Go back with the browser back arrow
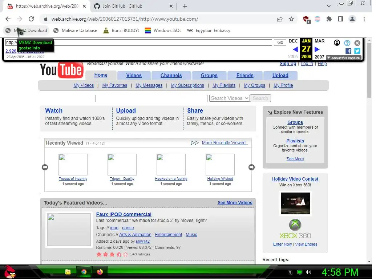This screenshot has height=279, width=372. point(8,19)
